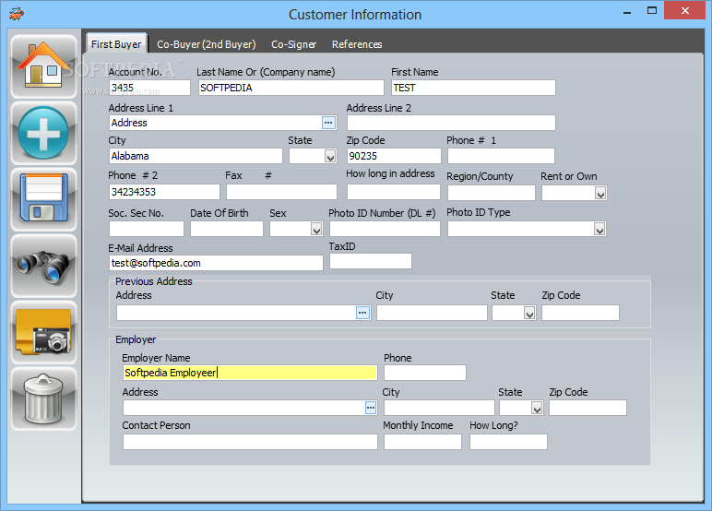Image resolution: width=712 pixels, height=511 pixels.
Task: Click the Photo ID Number (DL #) field
Action: point(385,229)
